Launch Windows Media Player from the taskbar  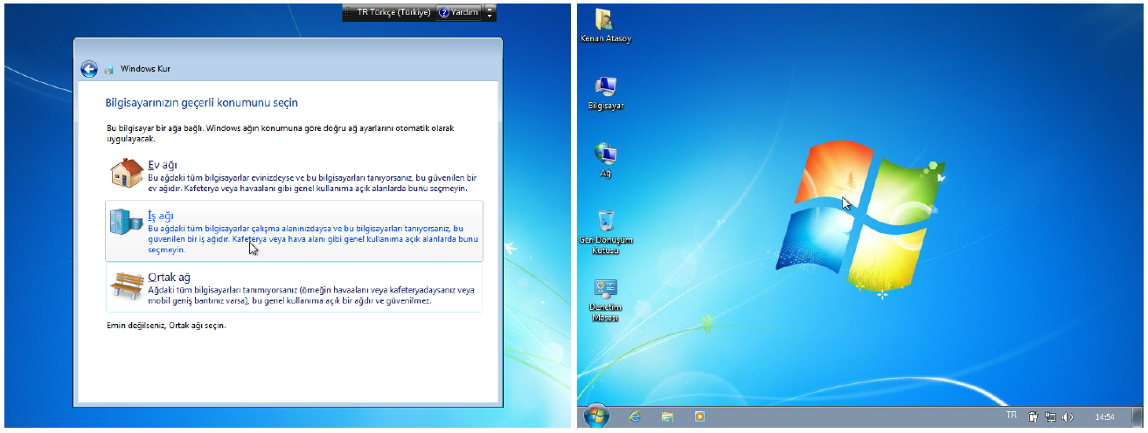pos(699,417)
